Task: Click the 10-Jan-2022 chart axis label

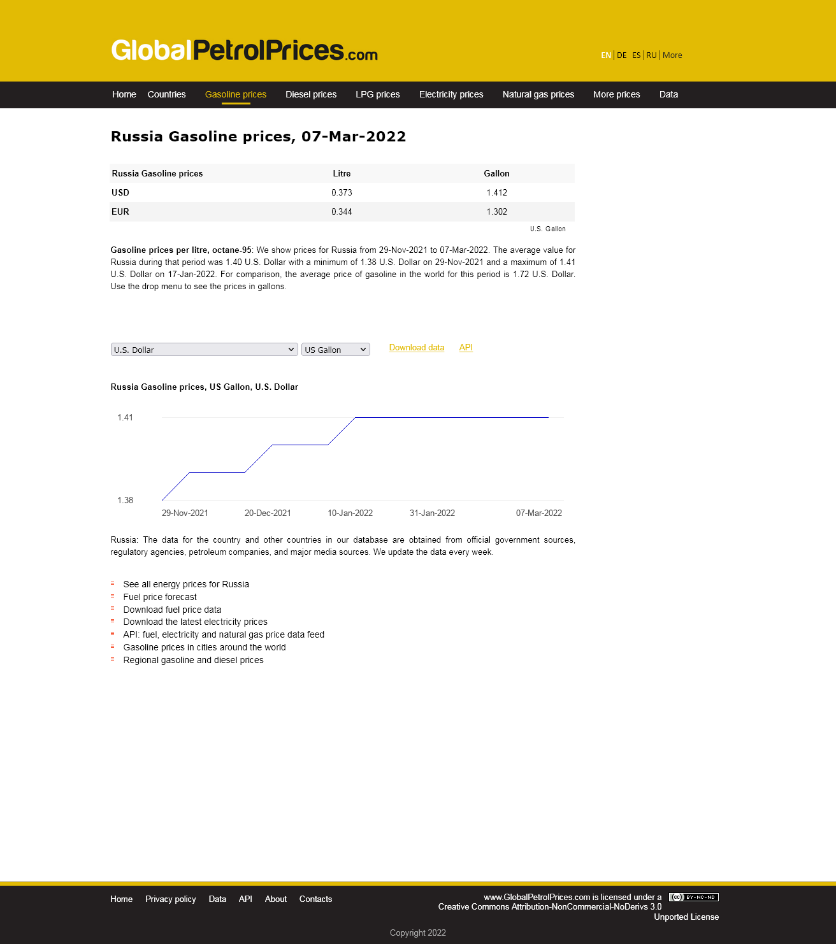Action: (350, 513)
